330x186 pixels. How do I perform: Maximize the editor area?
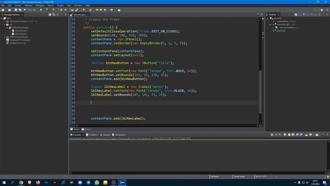tap(261, 14)
